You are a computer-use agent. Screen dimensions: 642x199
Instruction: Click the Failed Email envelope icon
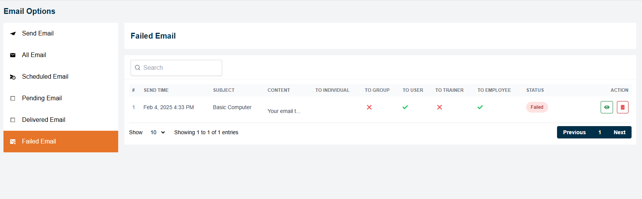point(13,142)
